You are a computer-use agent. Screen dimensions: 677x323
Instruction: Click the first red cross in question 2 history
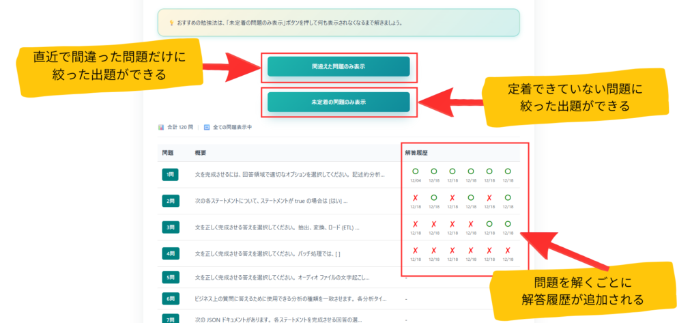coord(415,197)
